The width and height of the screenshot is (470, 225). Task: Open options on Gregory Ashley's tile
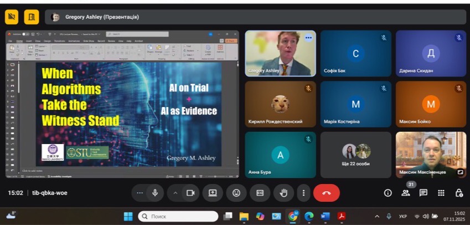pyautogui.click(x=308, y=38)
